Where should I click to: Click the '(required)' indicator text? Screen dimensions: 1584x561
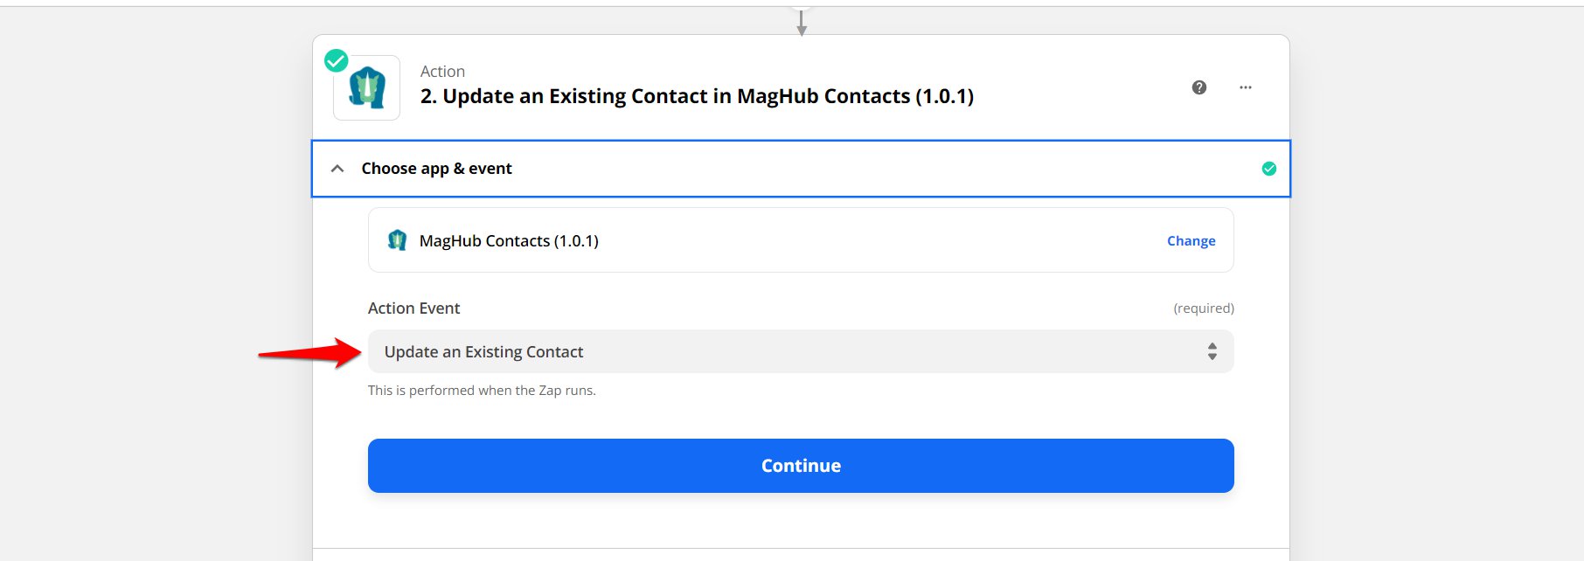1203,308
